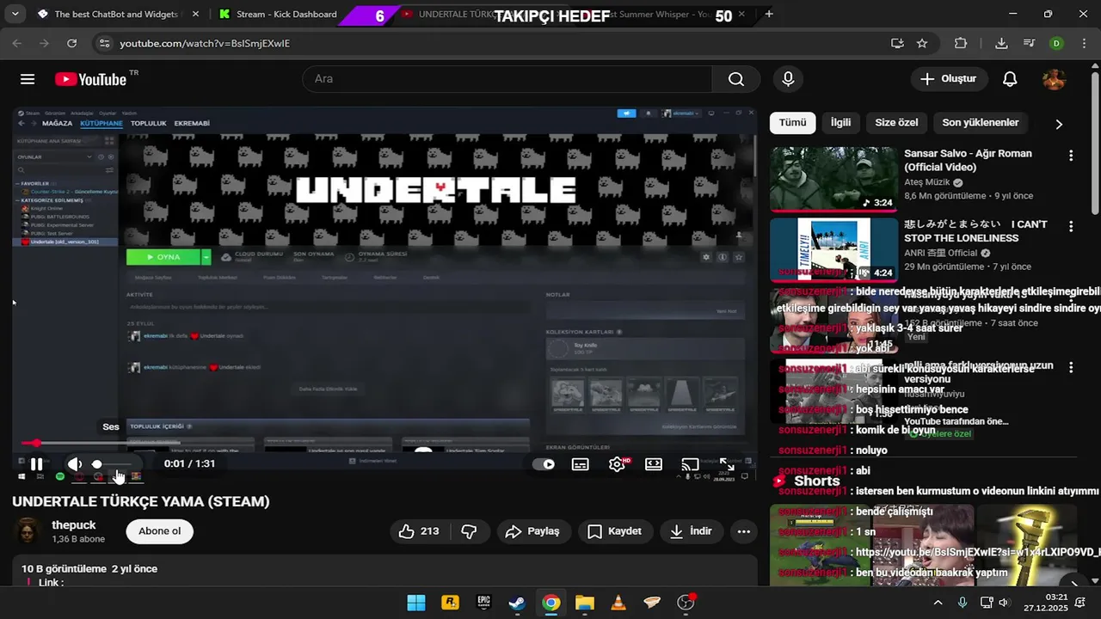Click the search magnifier button
Image resolution: width=1101 pixels, height=619 pixels.
[735, 79]
